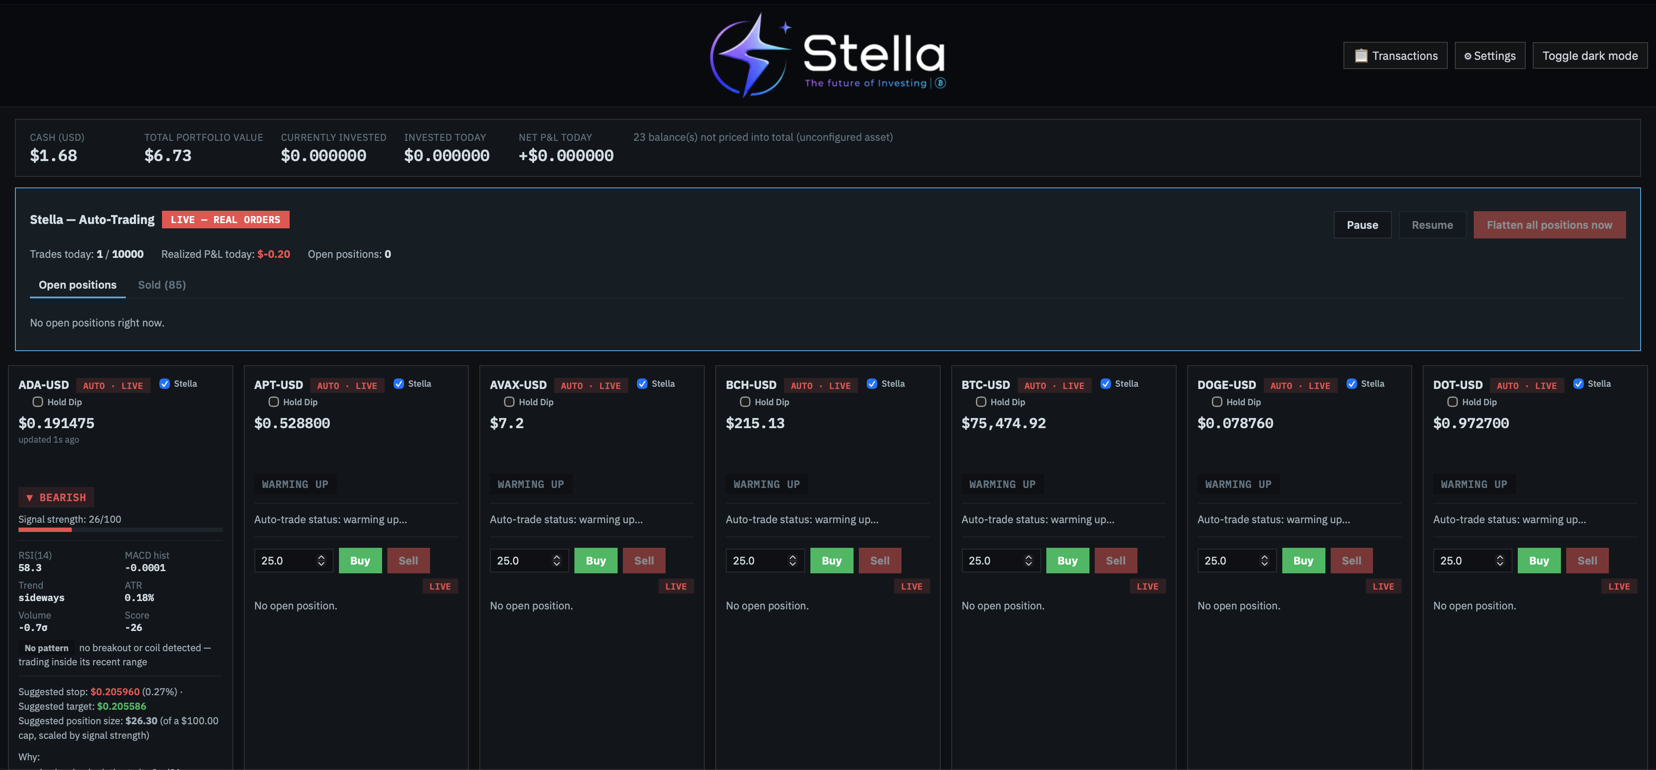
Task: Click amount stepper arrows on BCH-USD card
Action: click(x=793, y=561)
